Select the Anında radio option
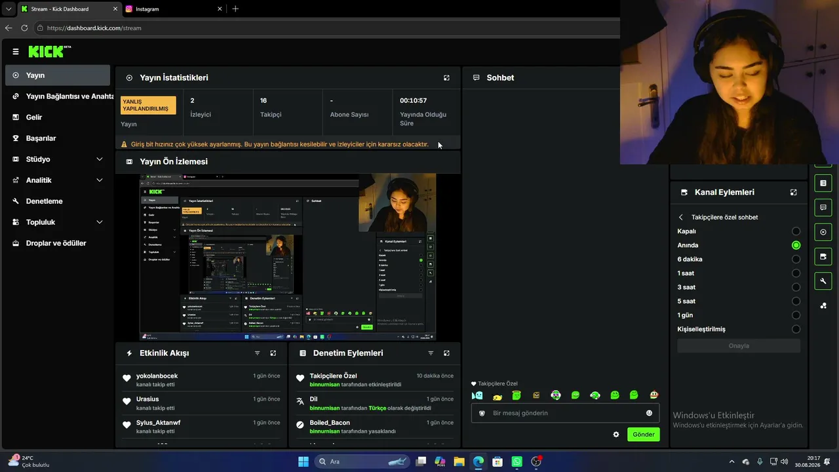This screenshot has height=472, width=839. (796, 245)
